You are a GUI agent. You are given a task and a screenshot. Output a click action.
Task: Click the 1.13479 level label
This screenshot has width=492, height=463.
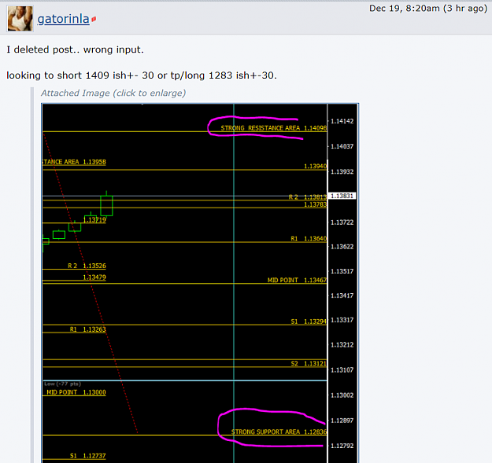click(94, 277)
